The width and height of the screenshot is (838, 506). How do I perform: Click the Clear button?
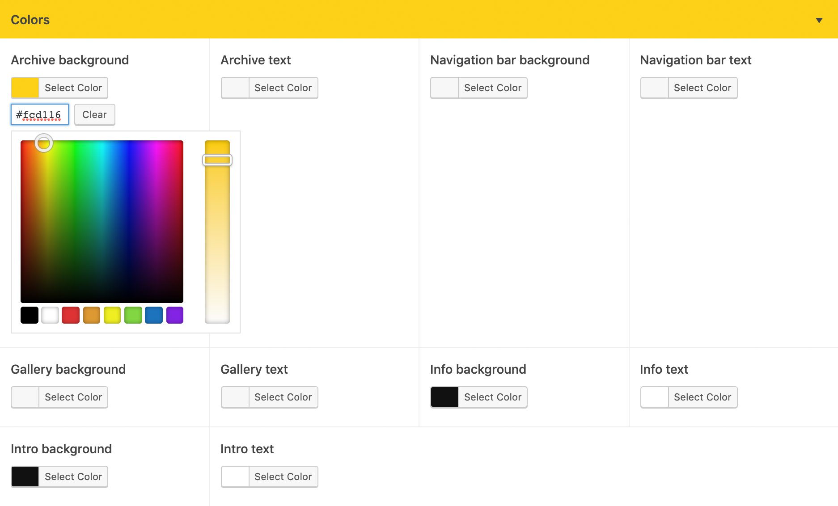(94, 115)
